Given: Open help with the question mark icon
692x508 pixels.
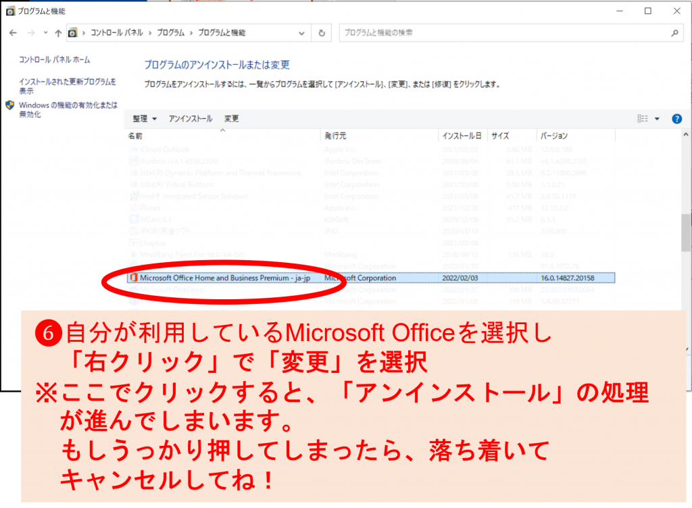Looking at the screenshot, I should [676, 119].
